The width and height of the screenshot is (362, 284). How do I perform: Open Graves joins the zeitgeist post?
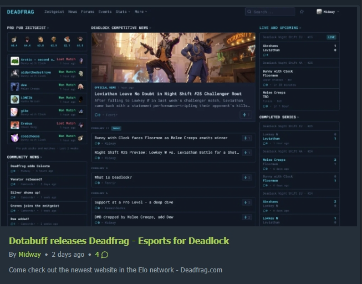click(34, 206)
